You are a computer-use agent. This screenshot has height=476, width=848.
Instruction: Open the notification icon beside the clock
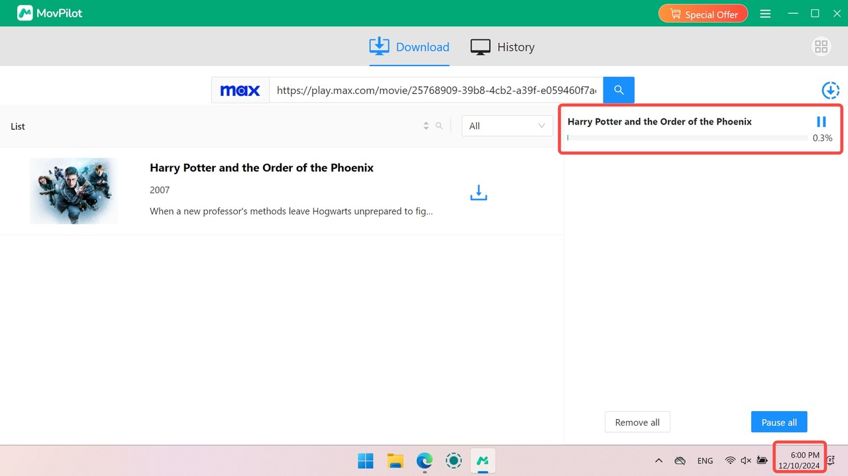831,461
